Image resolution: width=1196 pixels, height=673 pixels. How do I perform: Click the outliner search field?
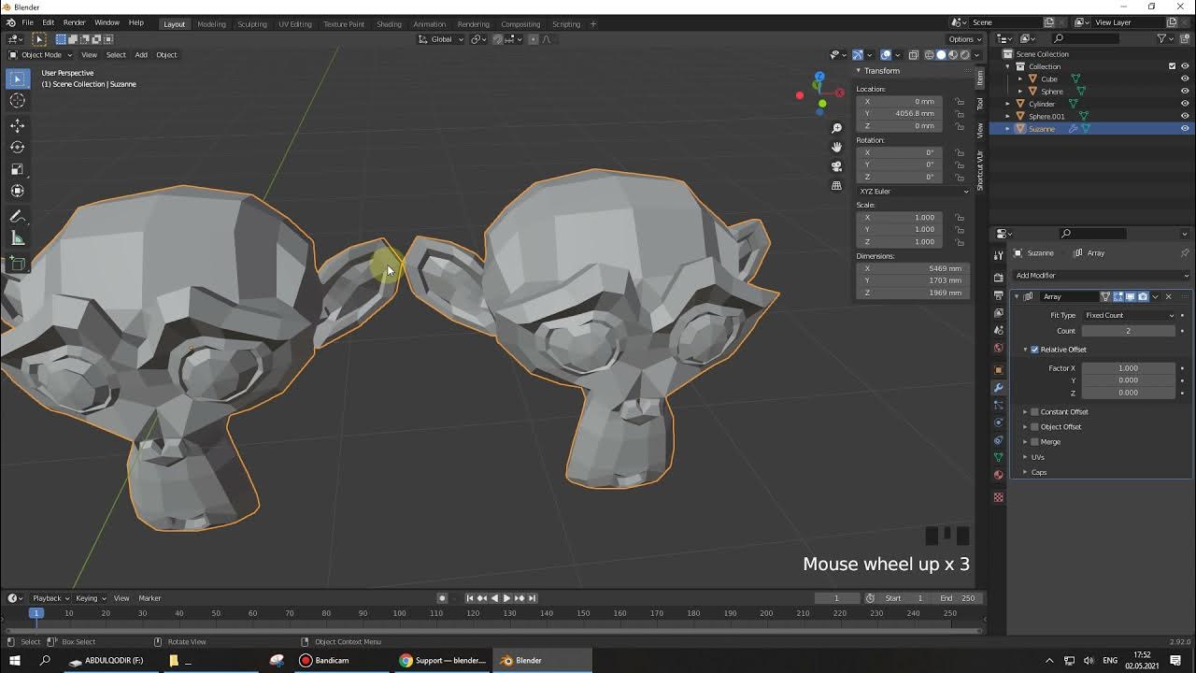click(x=1085, y=38)
